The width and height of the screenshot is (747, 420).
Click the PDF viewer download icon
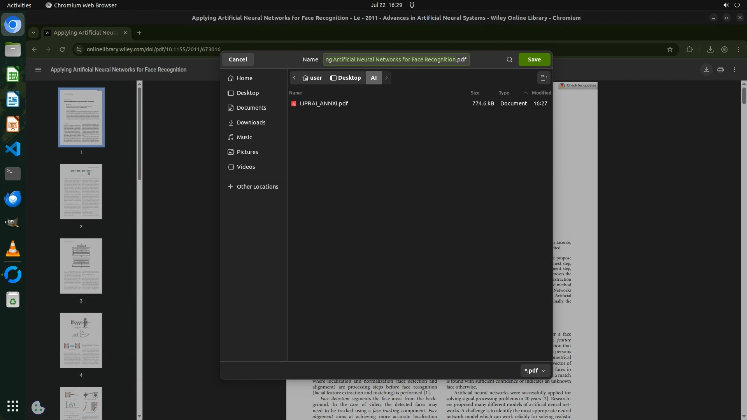click(x=706, y=70)
